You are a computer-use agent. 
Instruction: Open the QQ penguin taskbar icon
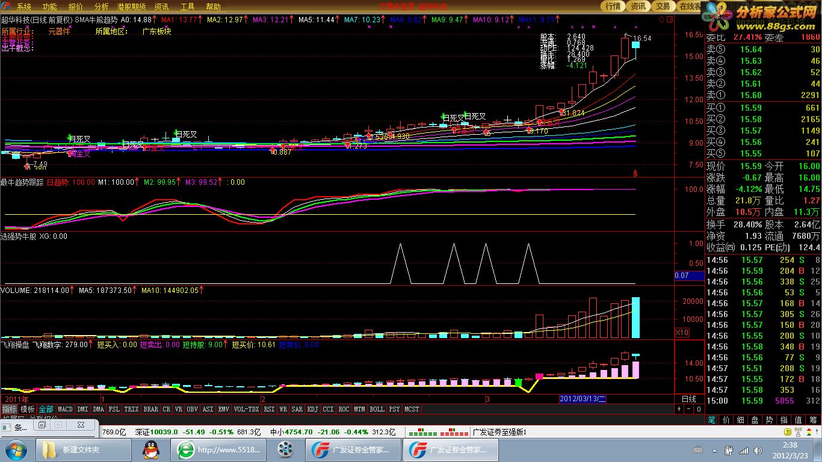click(150, 449)
